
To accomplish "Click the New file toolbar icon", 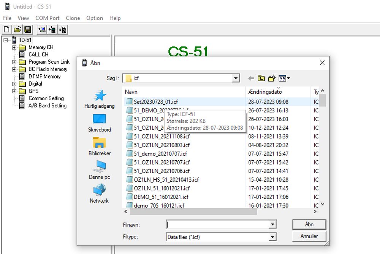I will click(7, 30).
